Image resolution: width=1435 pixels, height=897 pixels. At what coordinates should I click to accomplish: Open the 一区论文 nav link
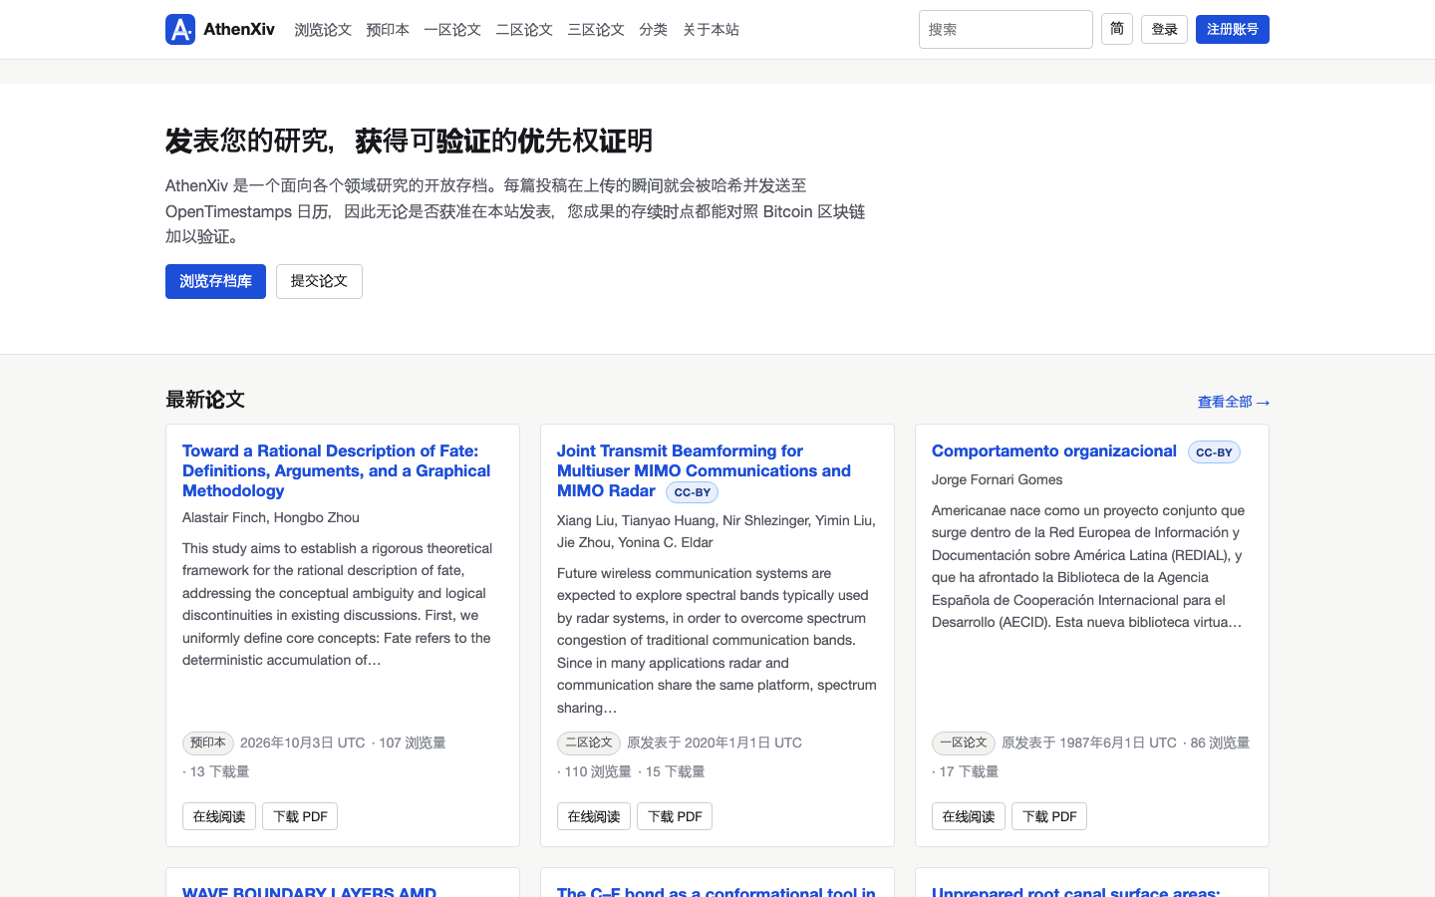452,30
